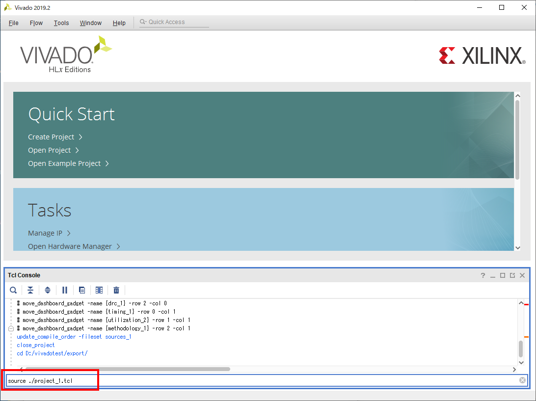Click the Tcl Console scroll up arrow
The height and width of the screenshot is (401, 536).
pyautogui.click(x=521, y=303)
